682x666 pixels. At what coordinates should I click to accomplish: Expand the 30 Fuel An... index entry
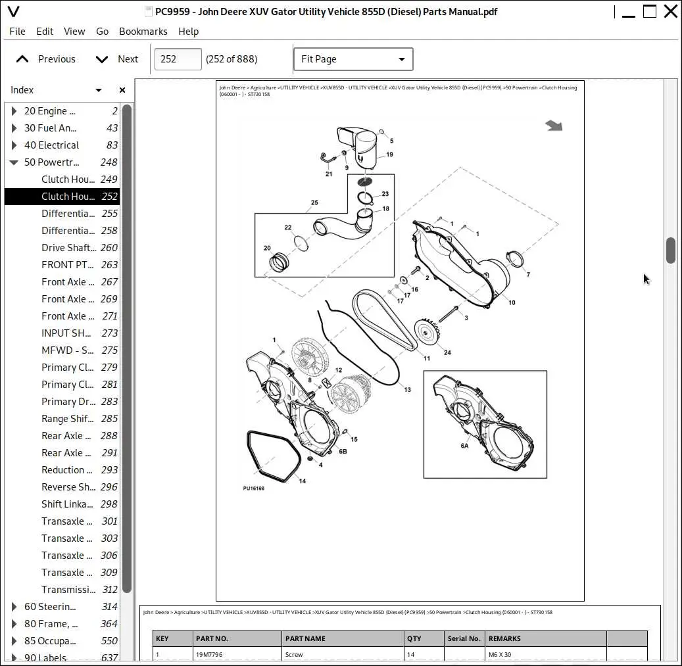(14, 128)
